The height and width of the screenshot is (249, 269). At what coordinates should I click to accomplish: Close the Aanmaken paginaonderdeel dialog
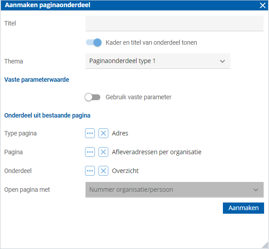[262, 5]
